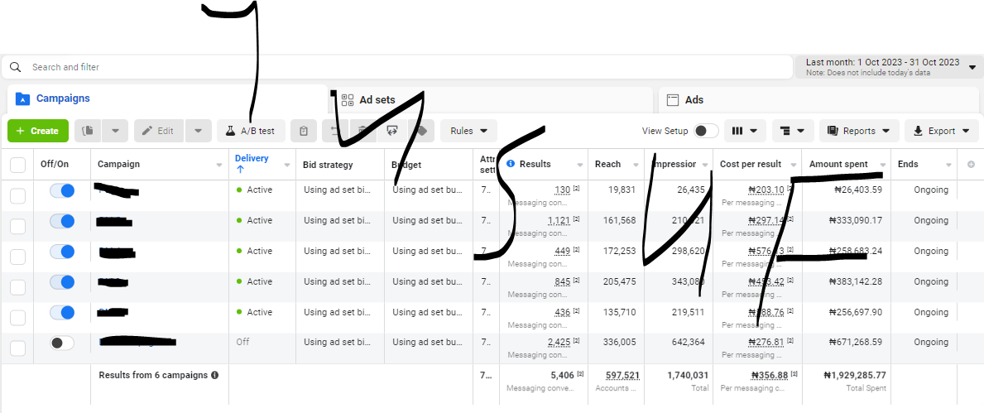This screenshot has width=984, height=413.
Task: Tick the select-all checkbox in header
Action: [17, 165]
